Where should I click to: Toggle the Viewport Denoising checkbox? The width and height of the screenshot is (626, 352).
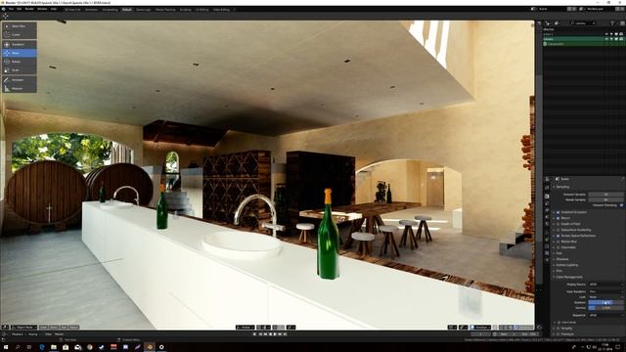click(621, 205)
